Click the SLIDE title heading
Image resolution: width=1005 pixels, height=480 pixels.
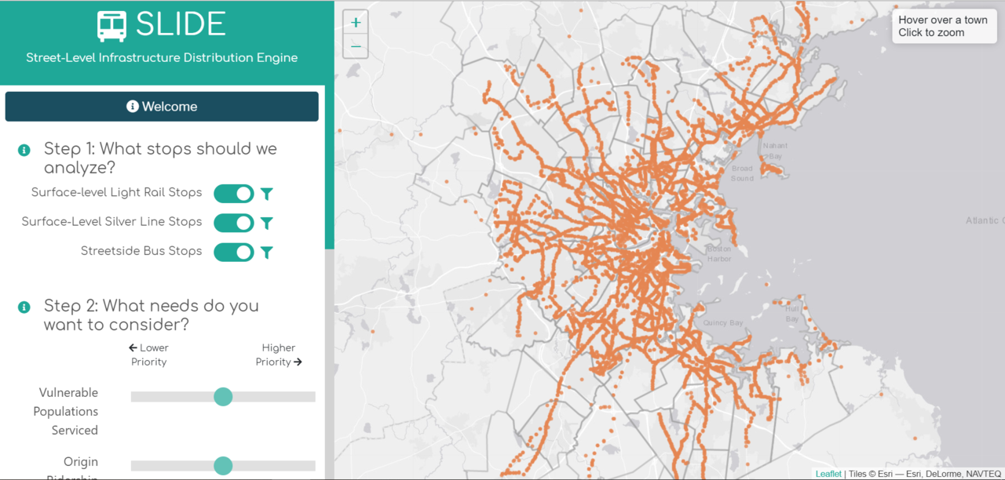click(181, 25)
